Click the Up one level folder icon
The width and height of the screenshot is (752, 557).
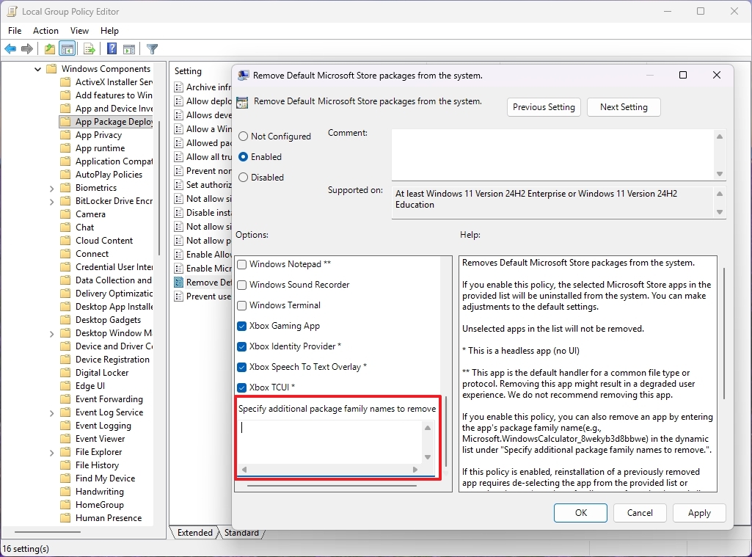pos(48,48)
